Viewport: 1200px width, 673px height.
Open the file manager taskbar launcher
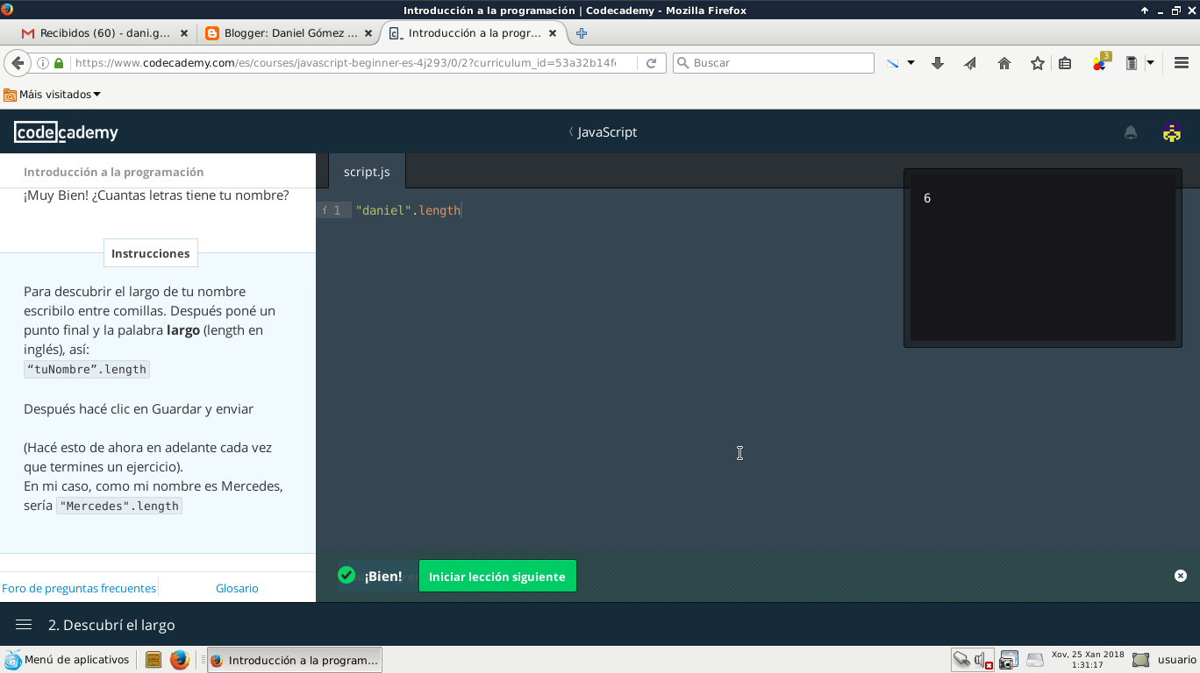(154, 660)
